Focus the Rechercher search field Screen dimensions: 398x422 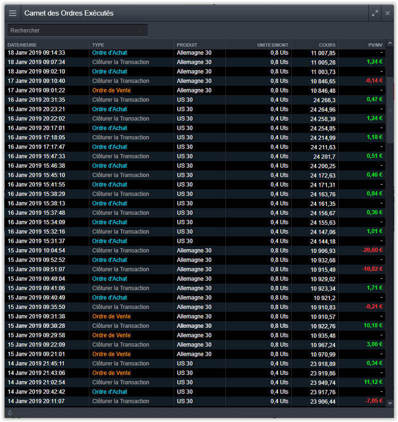click(78, 31)
